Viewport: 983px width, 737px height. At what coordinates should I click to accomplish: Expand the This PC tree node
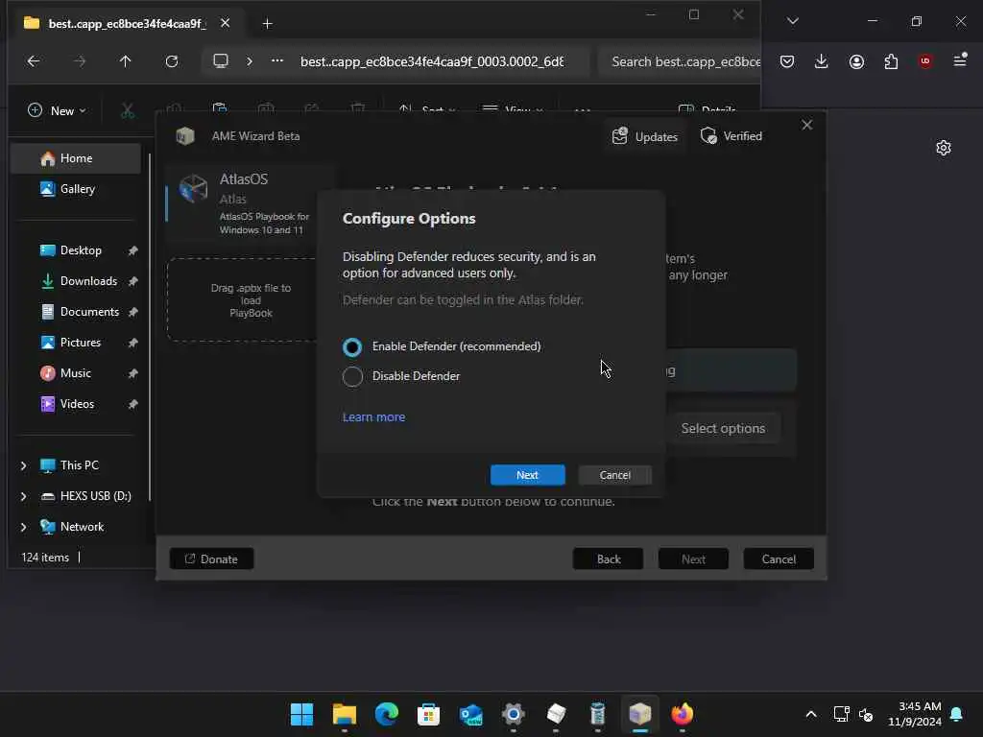(x=24, y=465)
